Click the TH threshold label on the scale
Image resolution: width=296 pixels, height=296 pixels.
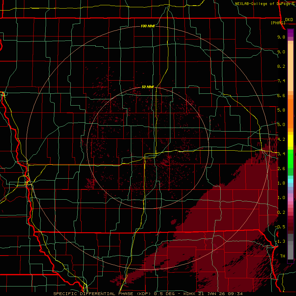point(283,256)
